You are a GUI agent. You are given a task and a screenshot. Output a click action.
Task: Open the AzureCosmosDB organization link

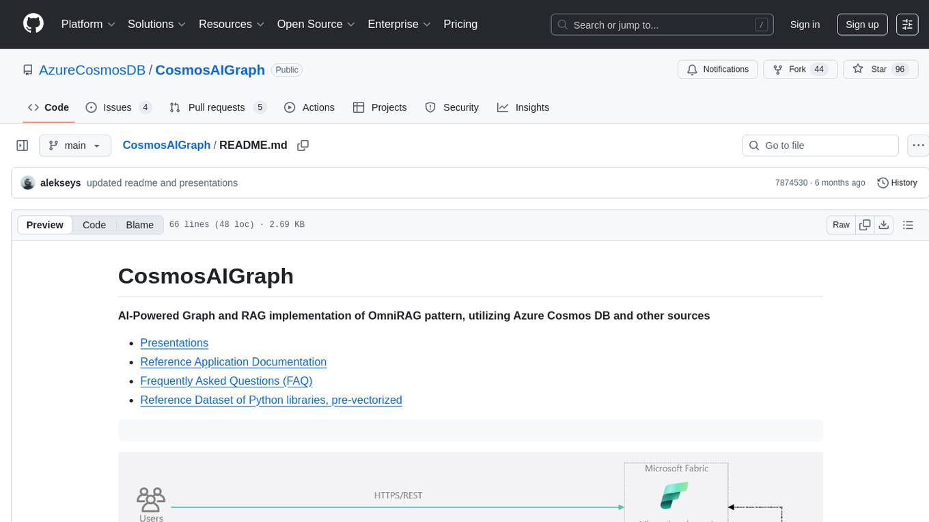tap(92, 70)
